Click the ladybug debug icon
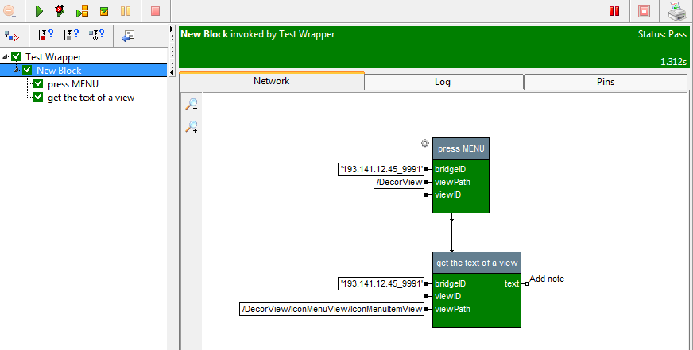693x350 pixels. 60,11
